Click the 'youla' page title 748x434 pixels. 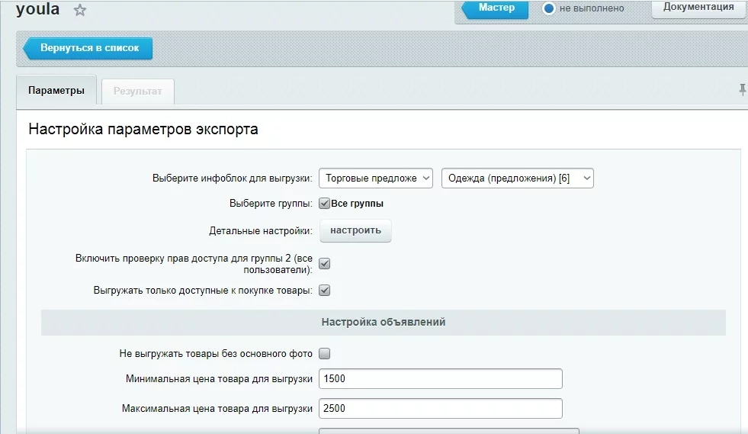[38, 10]
